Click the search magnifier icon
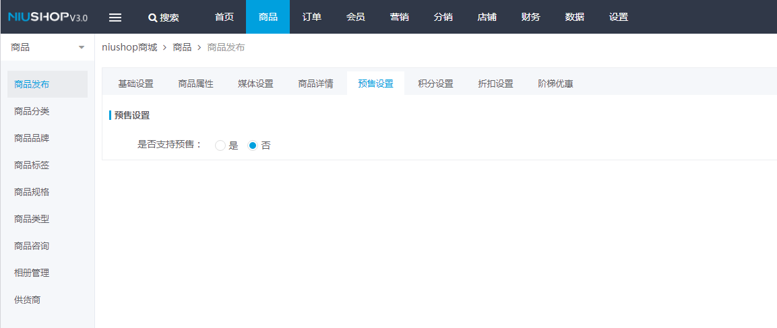This screenshot has height=328, width=777. 152,18
